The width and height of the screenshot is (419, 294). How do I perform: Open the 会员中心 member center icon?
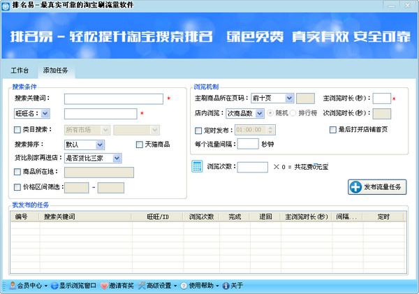pyautogui.click(x=12, y=286)
